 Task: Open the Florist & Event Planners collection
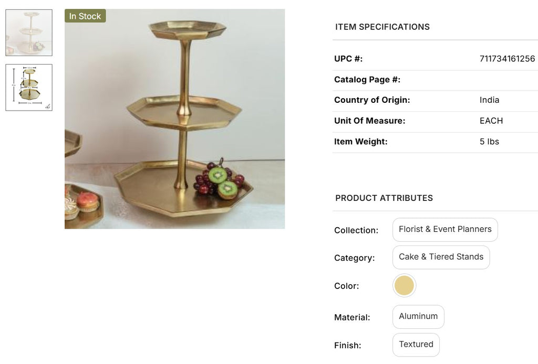[445, 230]
